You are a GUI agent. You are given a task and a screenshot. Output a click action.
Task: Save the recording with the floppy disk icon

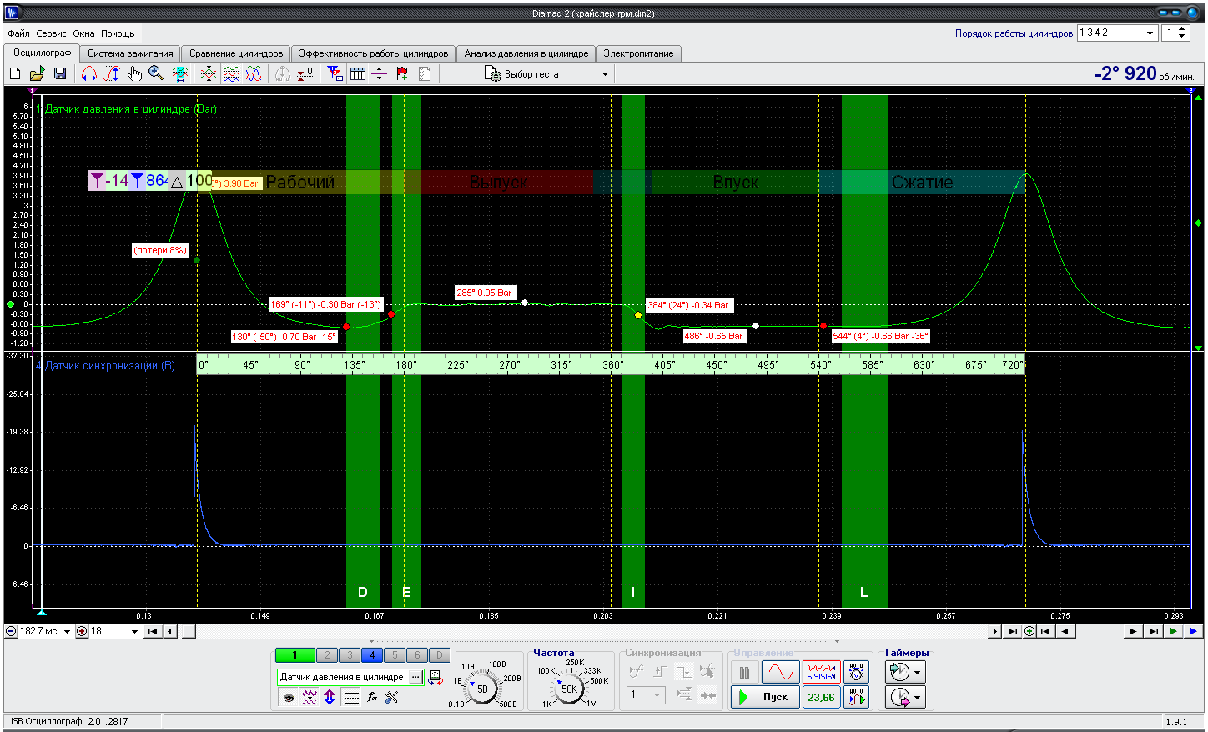(x=60, y=74)
